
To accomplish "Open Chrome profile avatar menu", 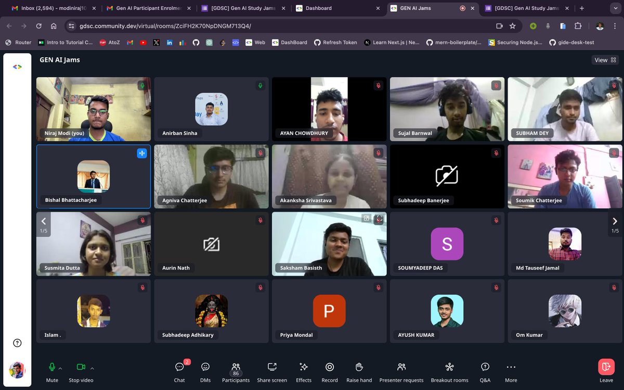I will click(x=600, y=26).
